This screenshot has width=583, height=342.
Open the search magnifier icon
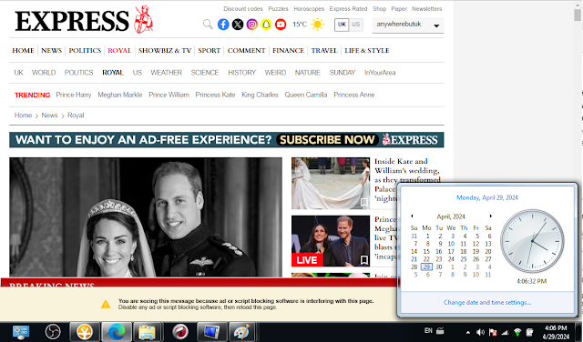208,25
